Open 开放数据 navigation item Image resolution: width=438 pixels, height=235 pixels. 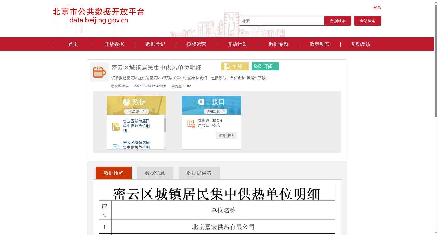click(114, 44)
